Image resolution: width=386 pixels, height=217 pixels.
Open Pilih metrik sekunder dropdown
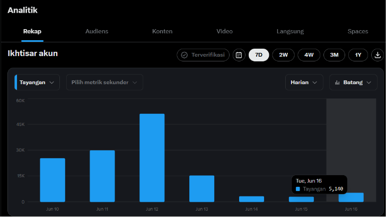pyautogui.click(x=104, y=83)
